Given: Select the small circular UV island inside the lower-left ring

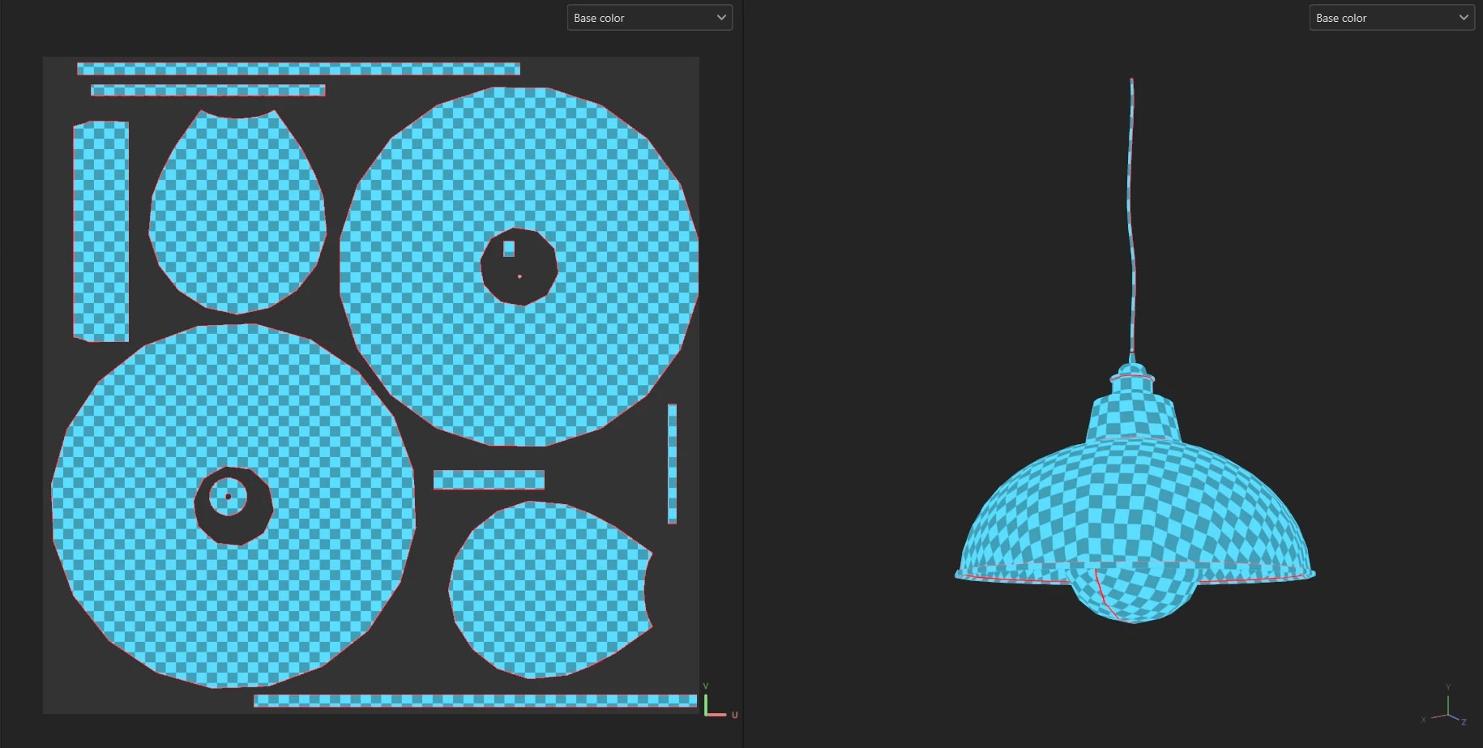Looking at the screenshot, I should [228, 496].
